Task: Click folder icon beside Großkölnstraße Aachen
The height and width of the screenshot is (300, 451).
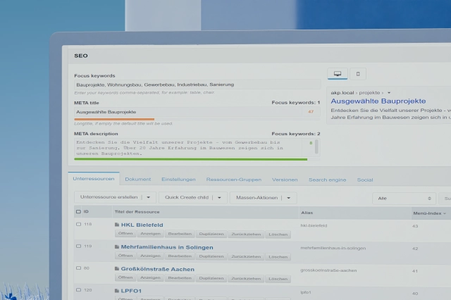Action: [x=117, y=269]
